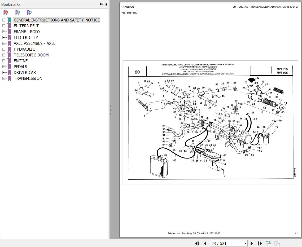Expand the FRAME - BODY bookmark node
302x247 pixels.
click(x=4, y=32)
